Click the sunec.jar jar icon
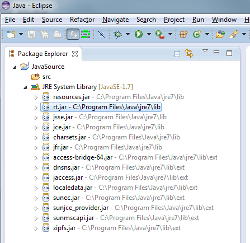This screenshot has height=243, width=250. [46, 198]
